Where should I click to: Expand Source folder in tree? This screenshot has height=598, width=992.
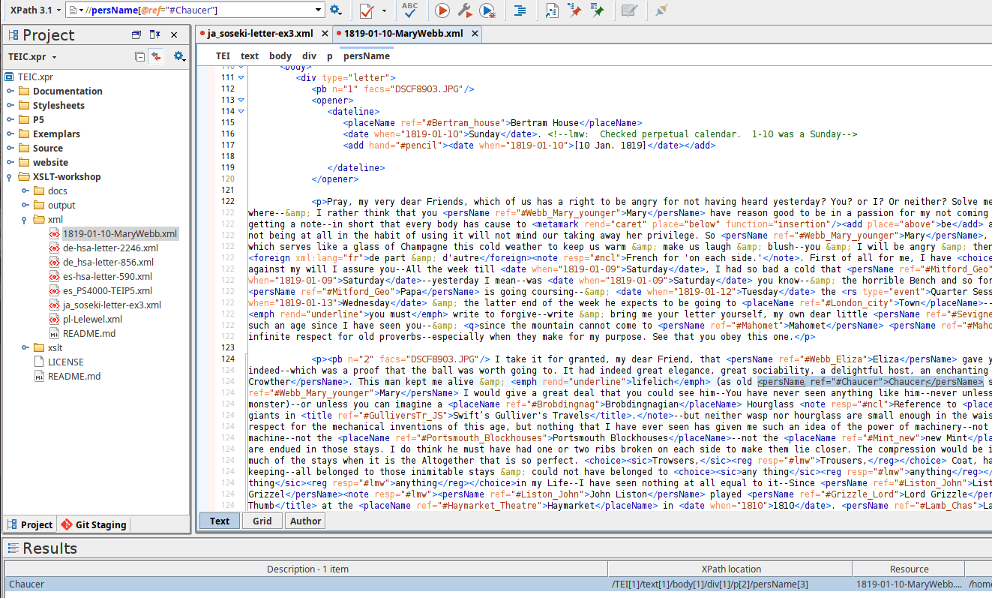coord(10,149)
